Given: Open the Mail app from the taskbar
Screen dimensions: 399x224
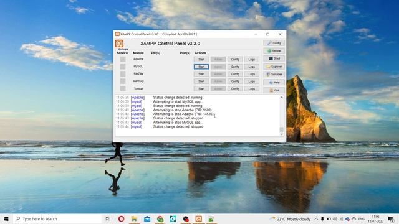Looking at the screenshot, I should point(147,218).
